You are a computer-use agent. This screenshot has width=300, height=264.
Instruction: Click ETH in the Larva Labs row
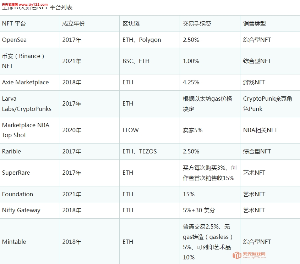pyautogui.click(x=128, y=104)
